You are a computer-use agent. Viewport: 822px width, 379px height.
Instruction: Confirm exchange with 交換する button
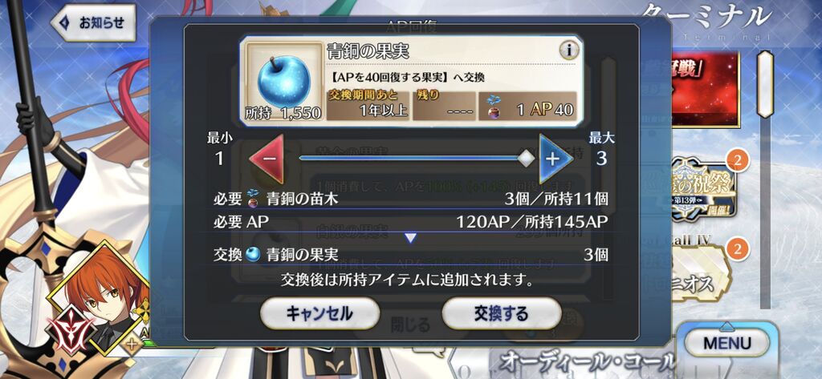coord(501,313)
